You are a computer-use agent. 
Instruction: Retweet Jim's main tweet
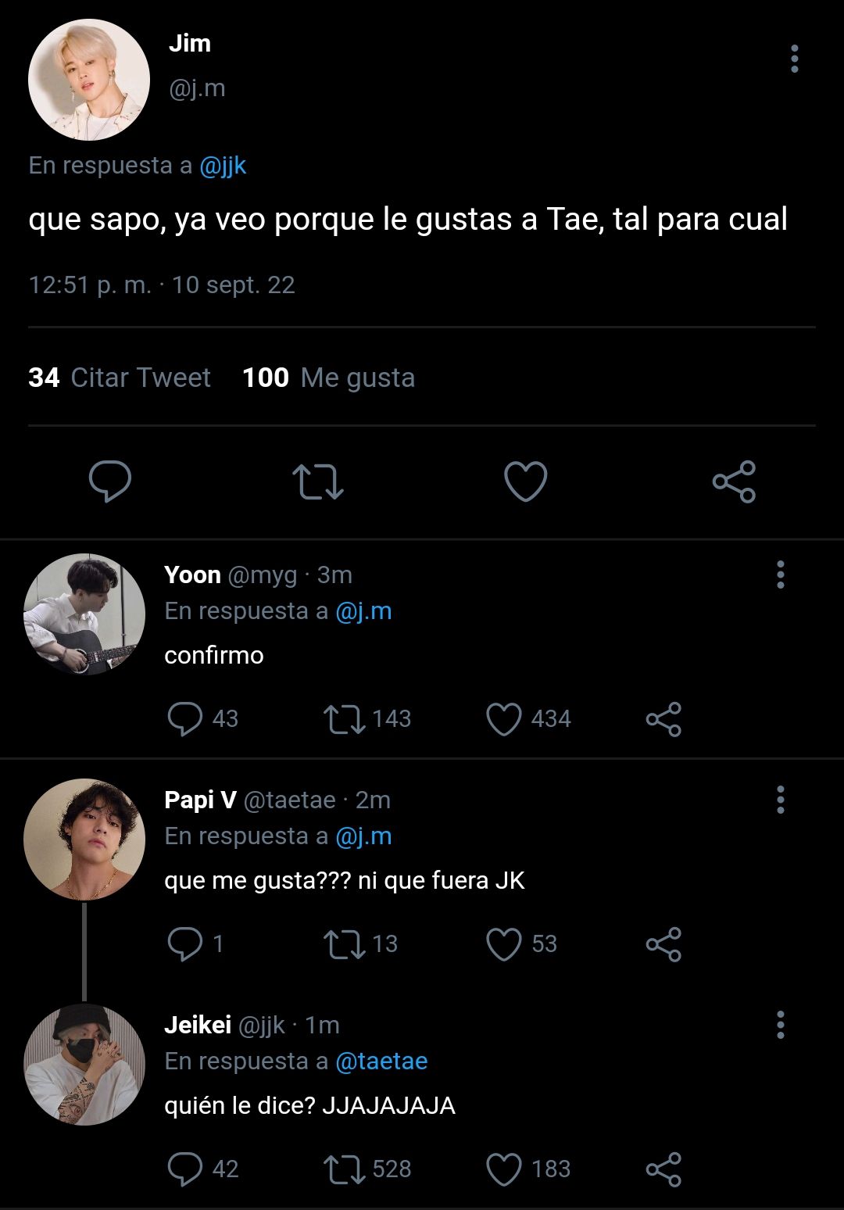pyautogui.click(x=317, y=481)
